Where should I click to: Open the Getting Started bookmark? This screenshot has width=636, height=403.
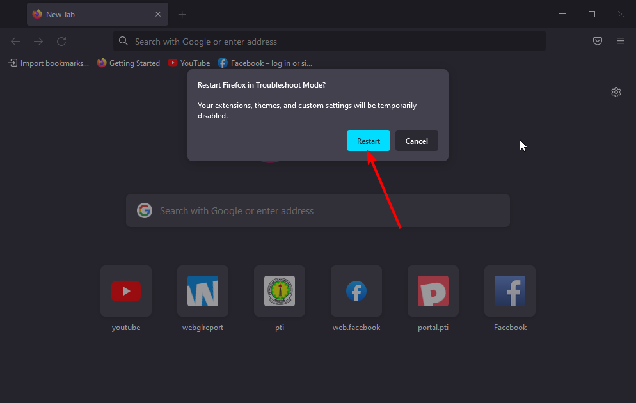[129, 63]
